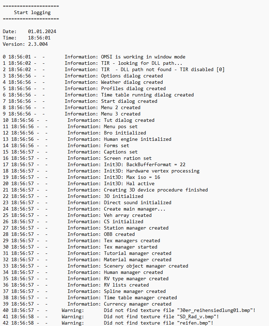Click the "Scenery object manager created" line
Screen dimensions: 269x326
(x=146, y=266)
